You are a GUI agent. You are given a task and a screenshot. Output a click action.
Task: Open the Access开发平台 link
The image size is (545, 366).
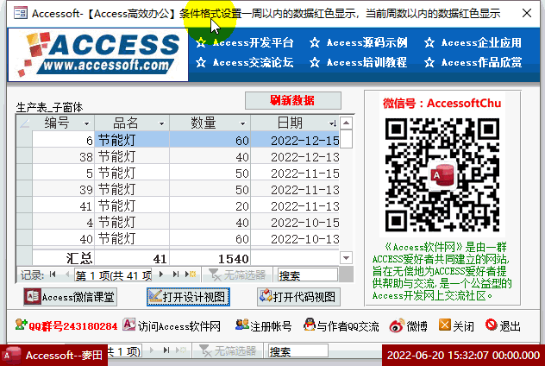tap(253, 43)
